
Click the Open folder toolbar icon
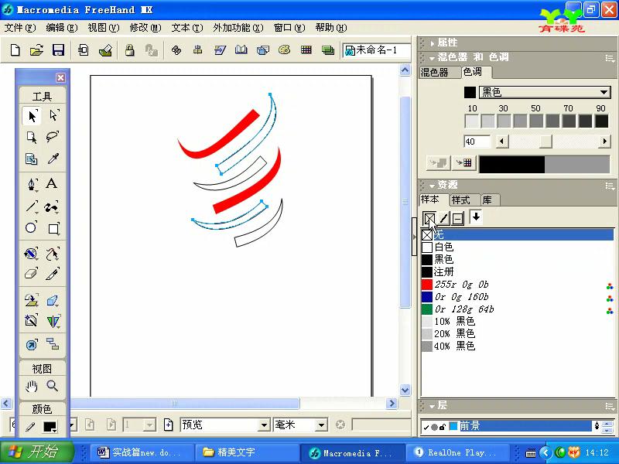click(36, 50)
